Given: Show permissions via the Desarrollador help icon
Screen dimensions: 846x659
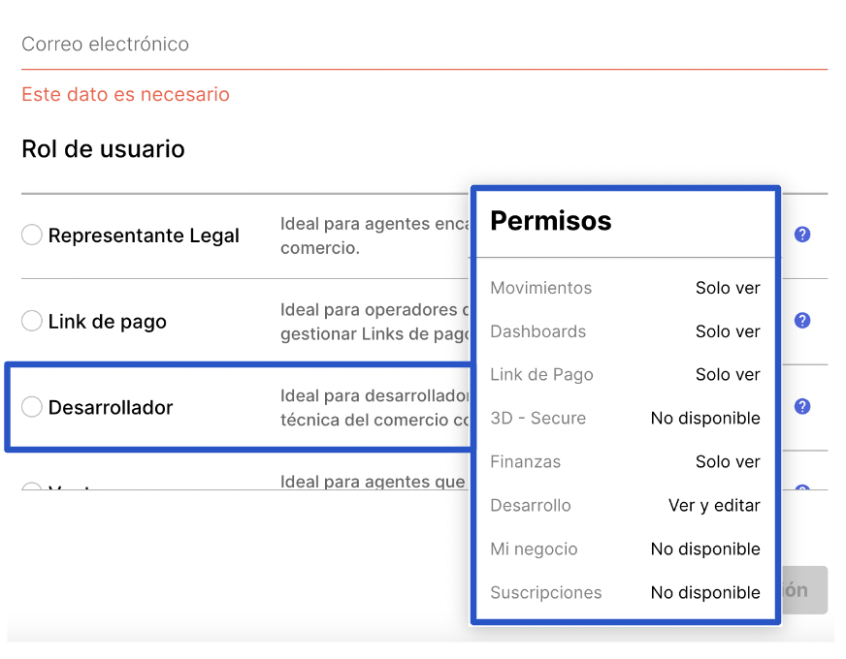Looking at the screenshot, I should pos(801,407).
